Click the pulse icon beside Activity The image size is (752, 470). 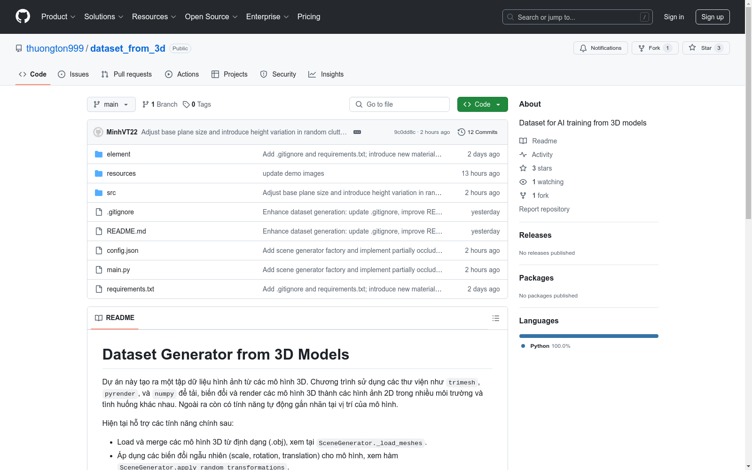click(x=523, y=155)
